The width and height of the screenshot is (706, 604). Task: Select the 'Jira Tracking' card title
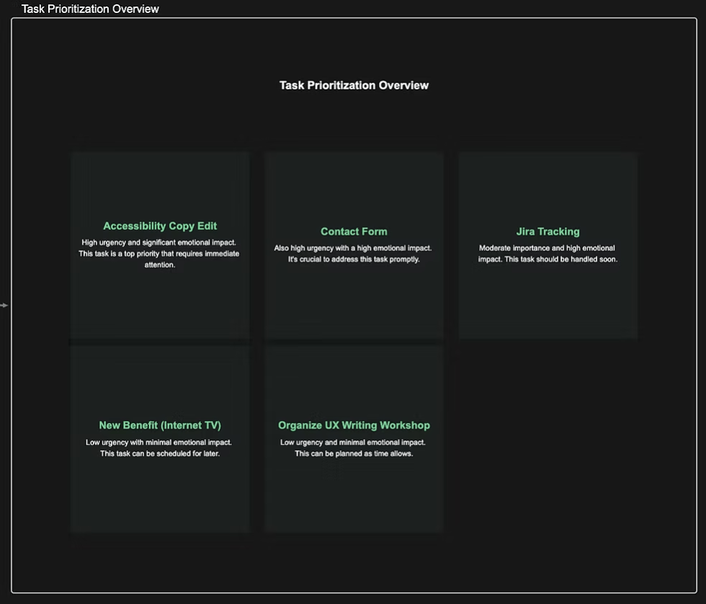pyautogui.click(x=548, y=231)
